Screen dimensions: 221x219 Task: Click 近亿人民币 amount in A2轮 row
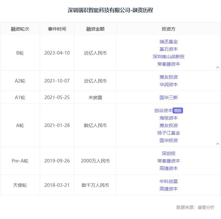[95, 81]
